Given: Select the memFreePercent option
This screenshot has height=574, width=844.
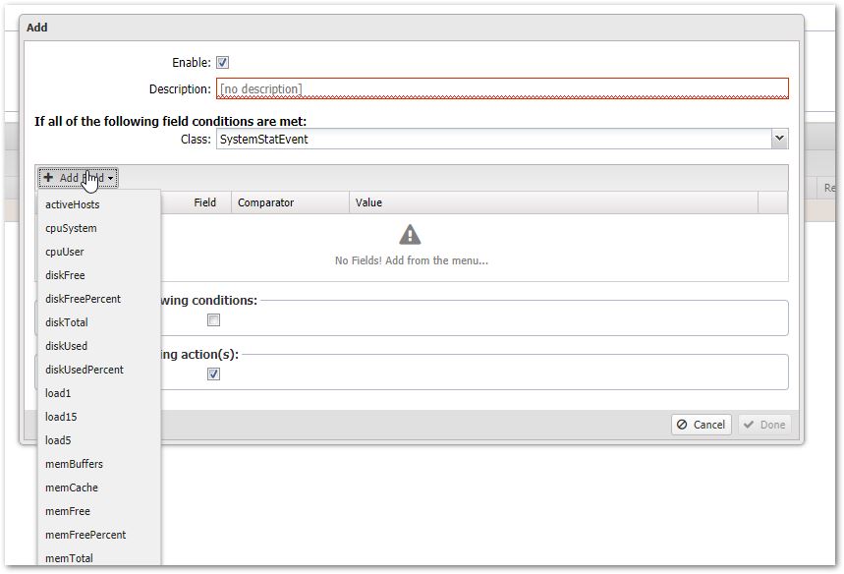Looking at the screenshot, I should (x=85, y=535).
